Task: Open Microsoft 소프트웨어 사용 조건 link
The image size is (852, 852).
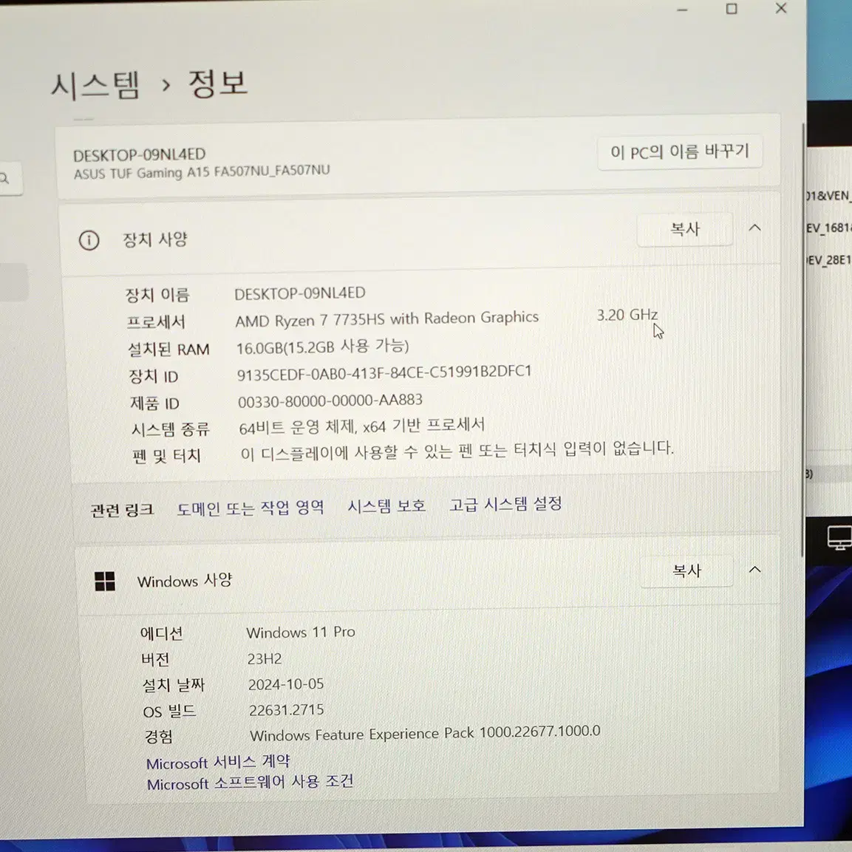Action: coord(250,783)
